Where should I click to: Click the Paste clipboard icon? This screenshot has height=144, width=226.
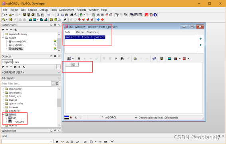66,15
